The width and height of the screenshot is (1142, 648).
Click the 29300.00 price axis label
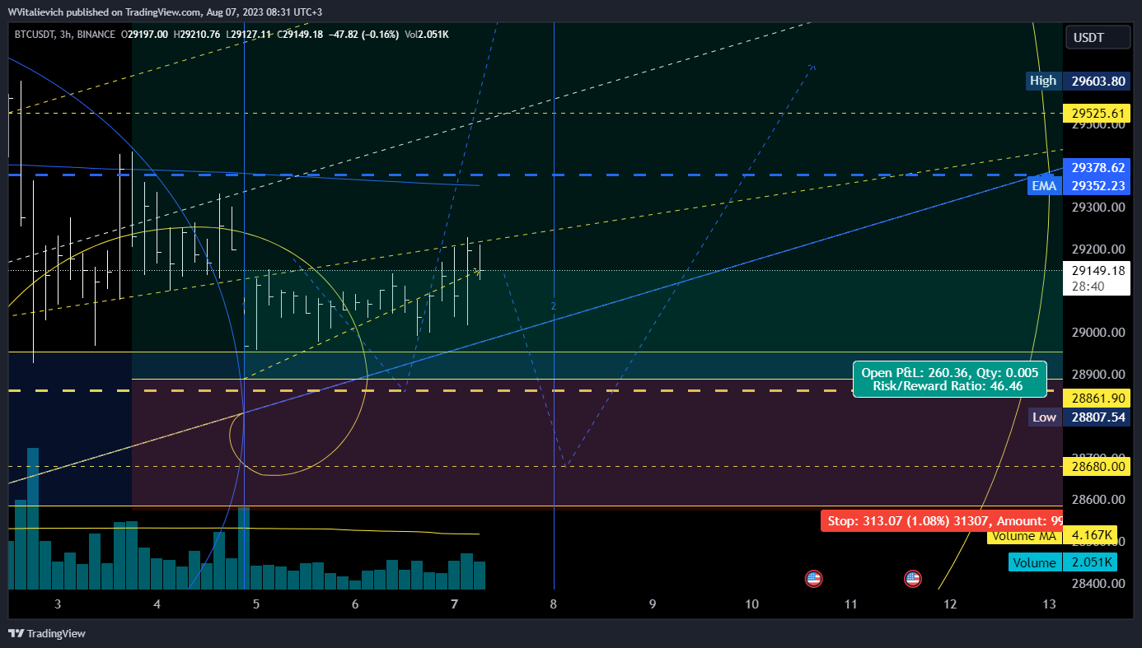coord(1098,207)
